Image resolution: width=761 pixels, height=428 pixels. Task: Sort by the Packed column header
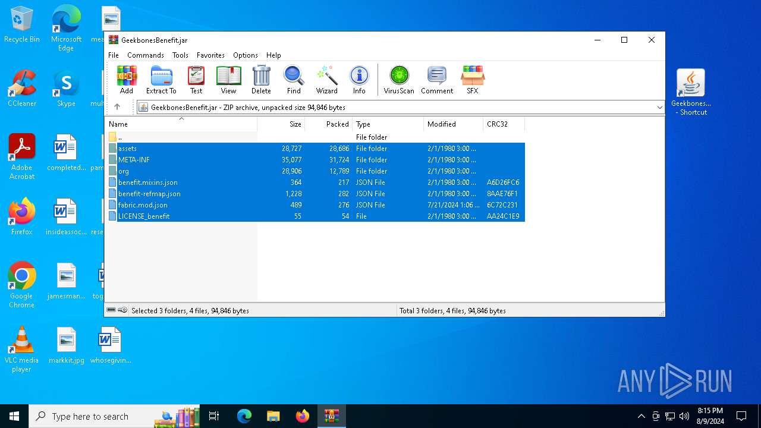(328, 124)
